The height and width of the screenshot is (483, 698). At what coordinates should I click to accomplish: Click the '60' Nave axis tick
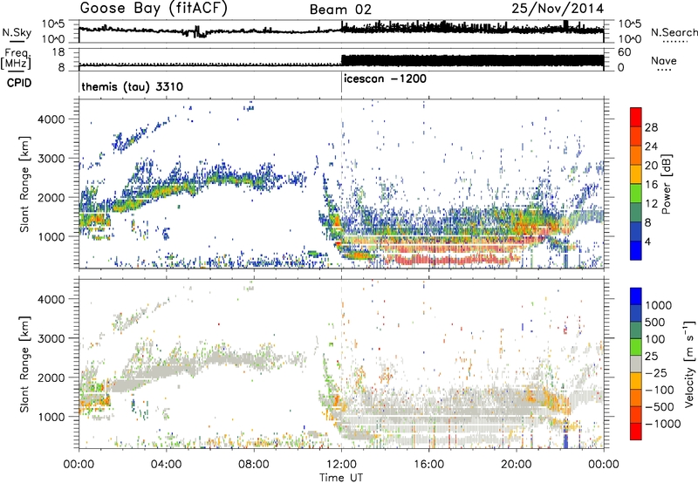coord(625,52)
